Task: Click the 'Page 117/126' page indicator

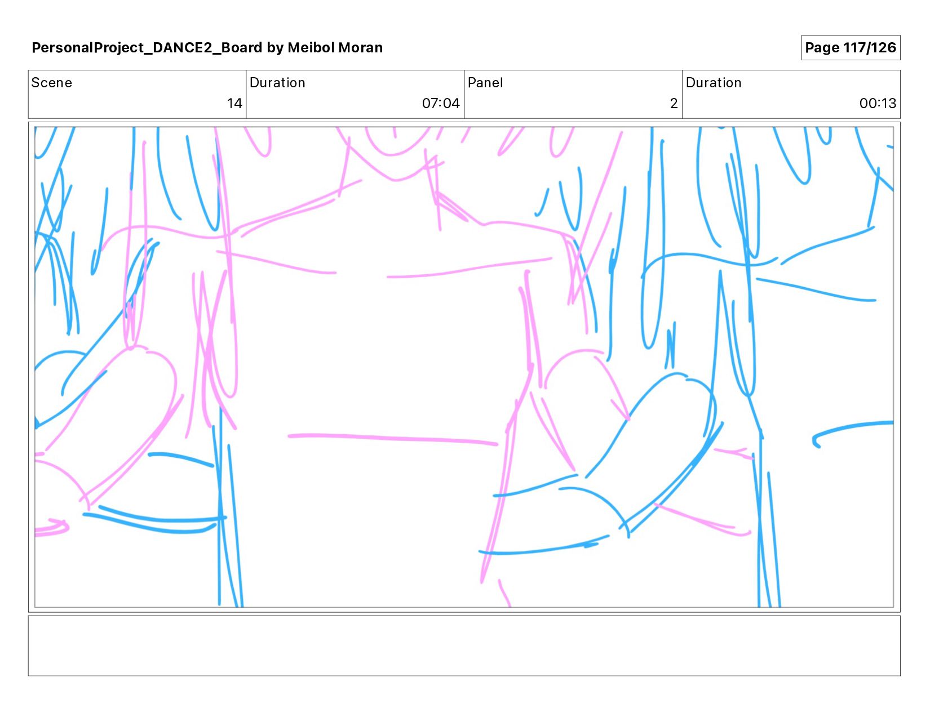Action: [x=851, y=48]
